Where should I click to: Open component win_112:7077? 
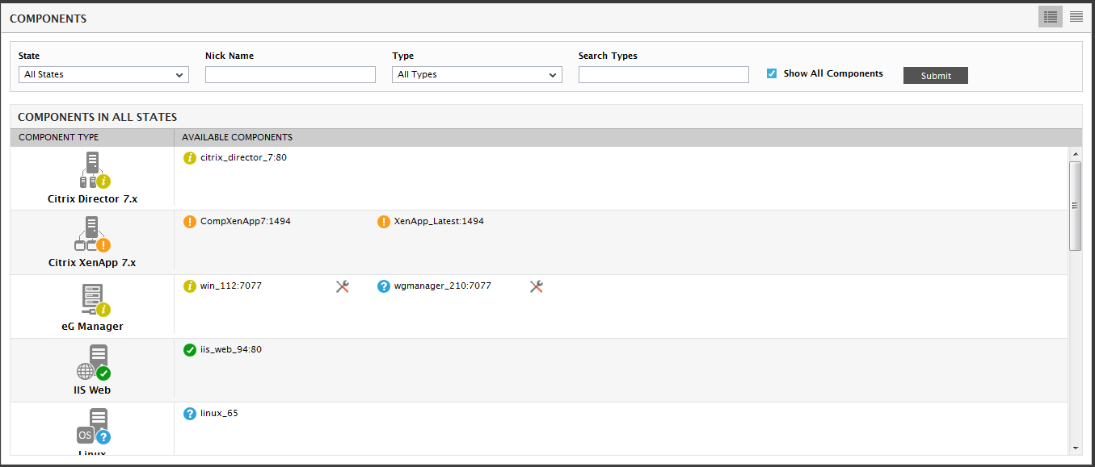(231, 286)
